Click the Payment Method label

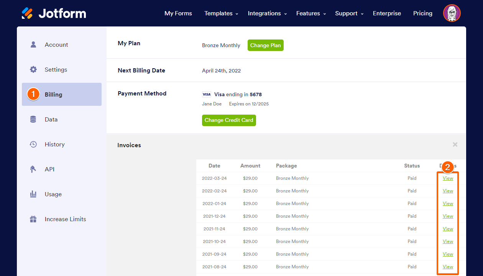(142, 94)
